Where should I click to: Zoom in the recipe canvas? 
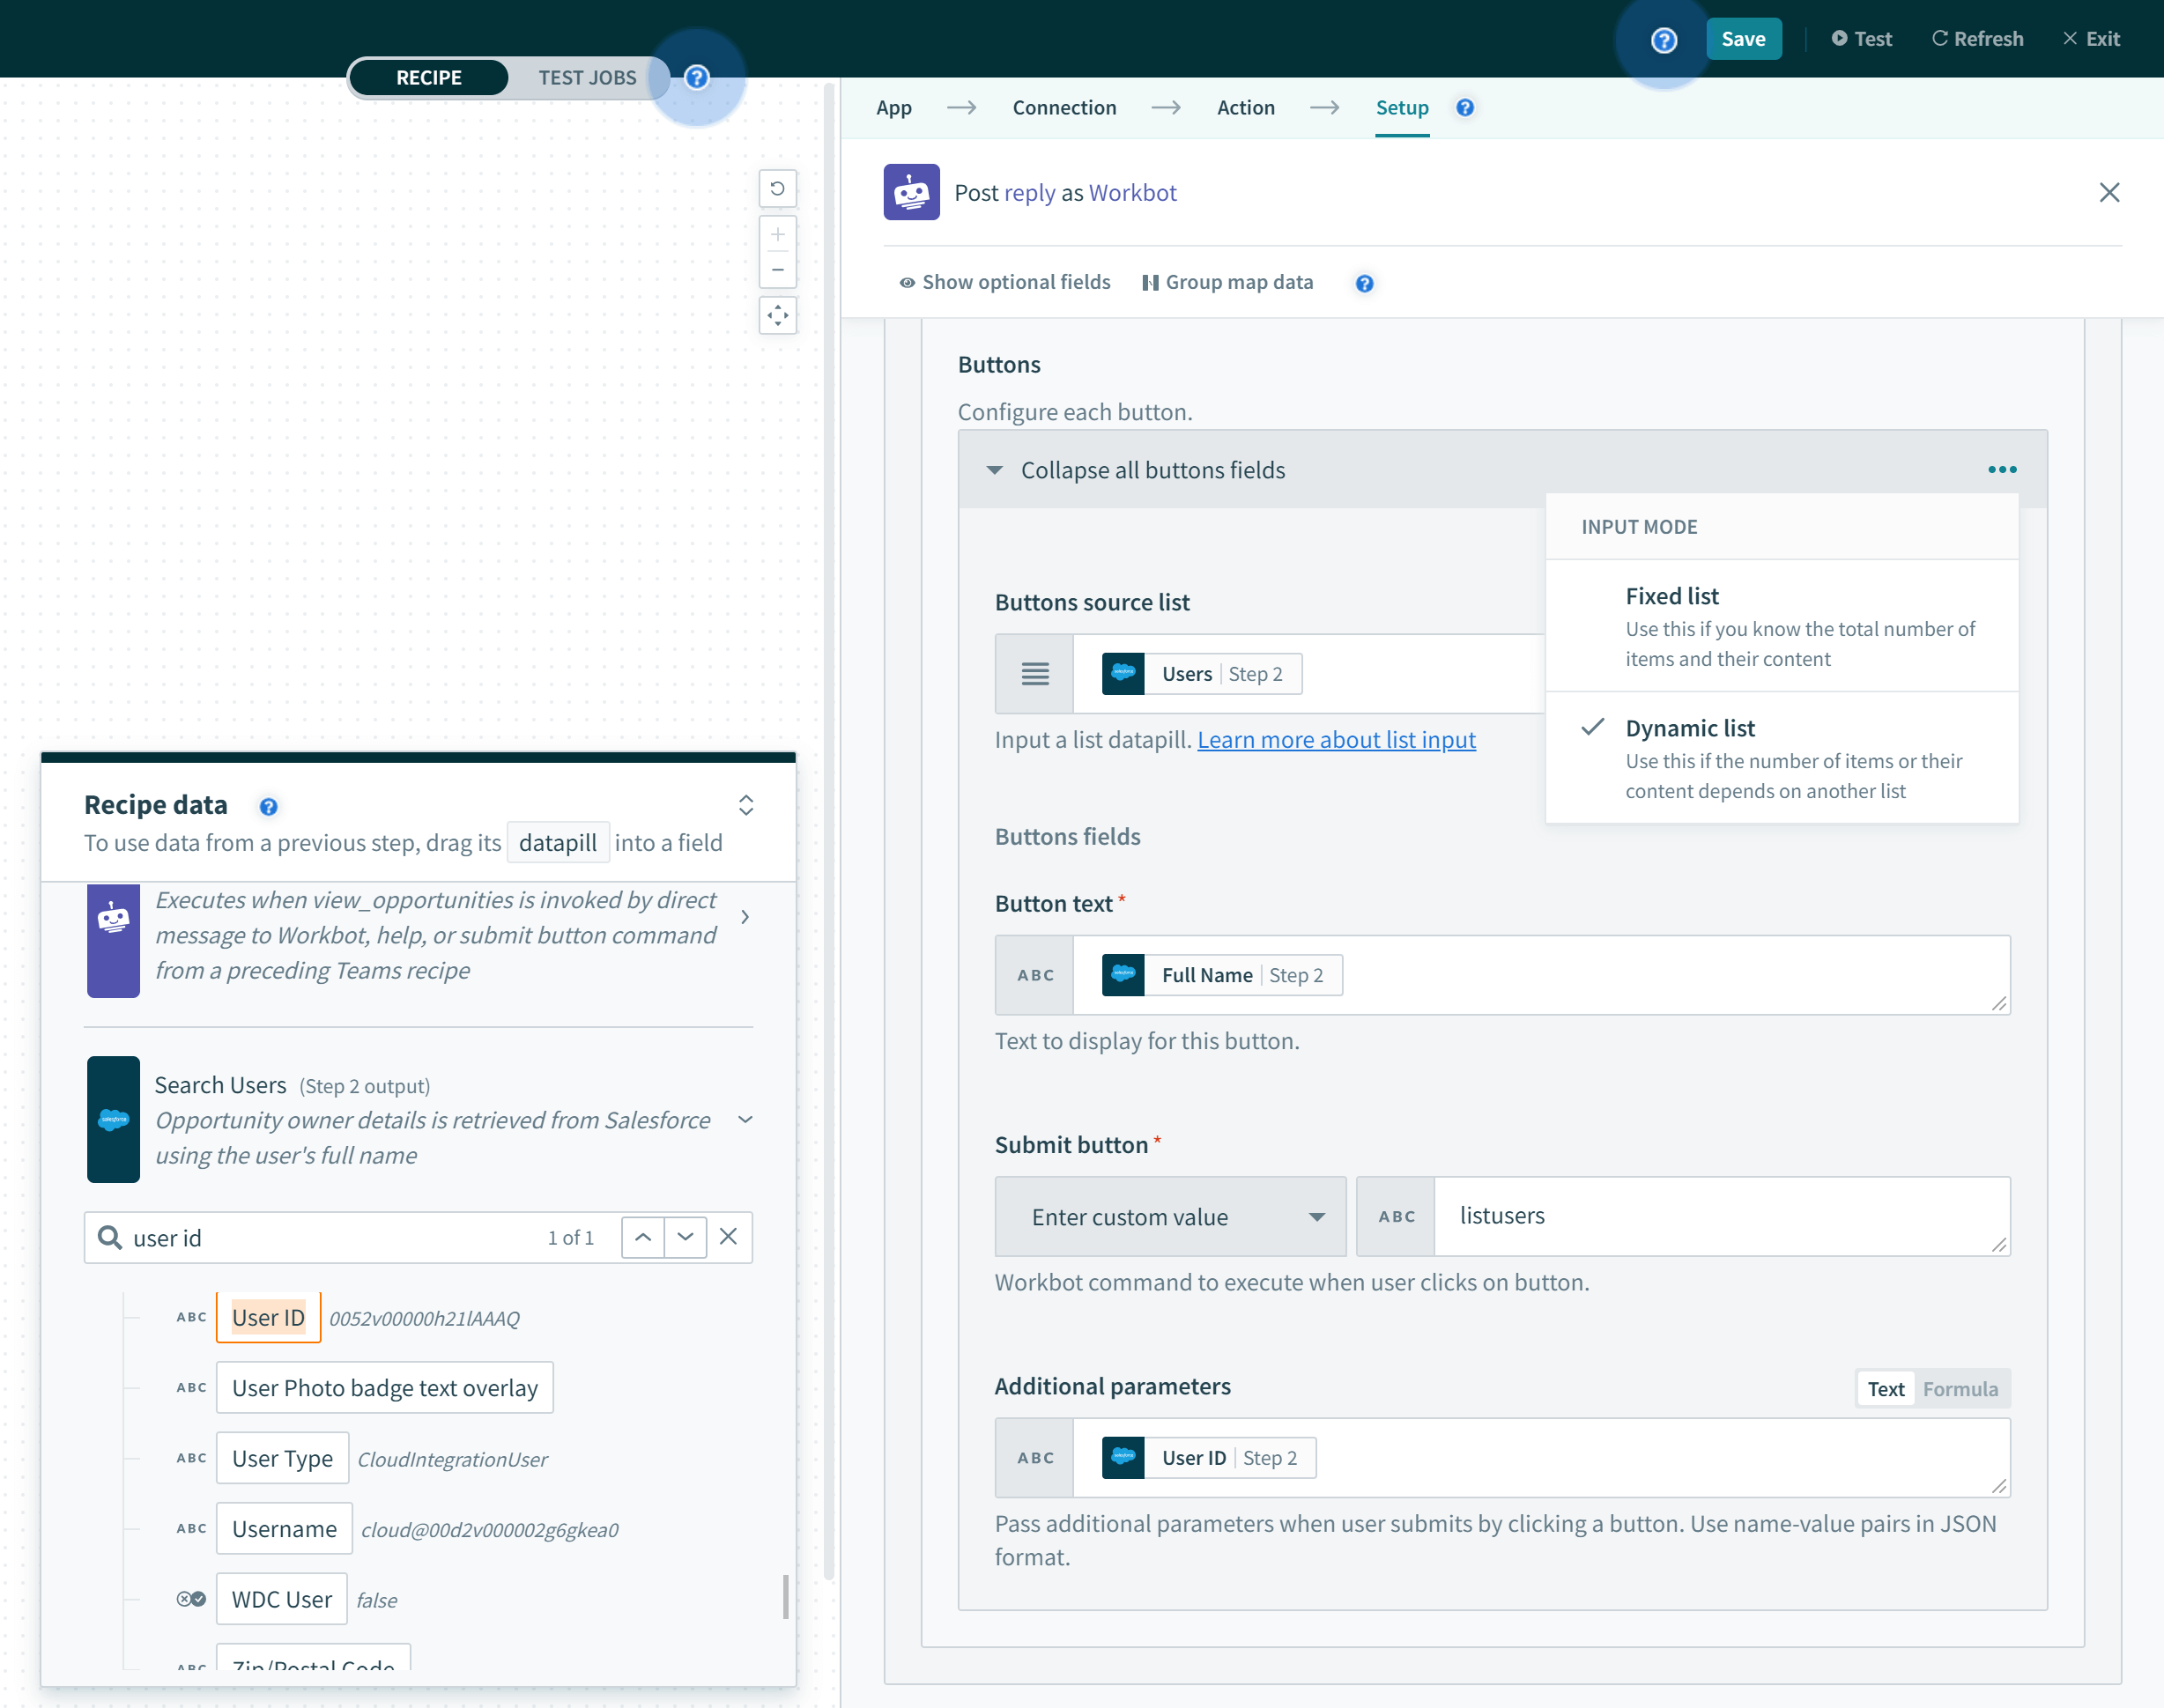pyautogui.click(x=777, y=235)
